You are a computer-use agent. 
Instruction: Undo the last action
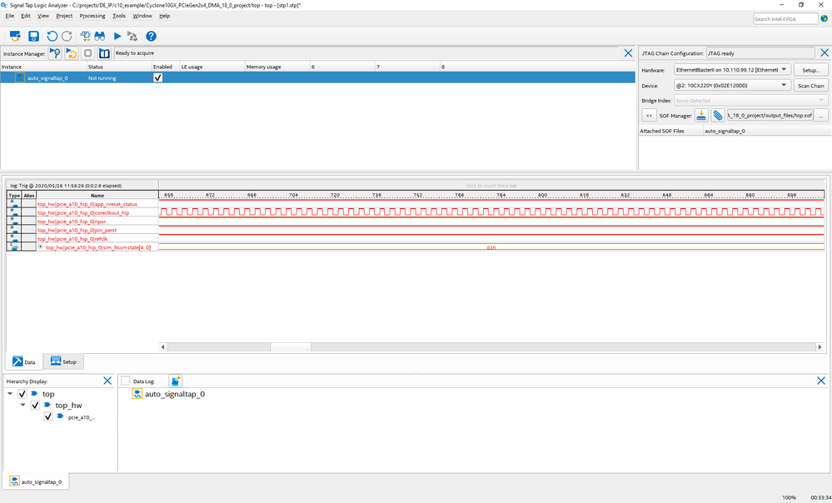point(52,36)
